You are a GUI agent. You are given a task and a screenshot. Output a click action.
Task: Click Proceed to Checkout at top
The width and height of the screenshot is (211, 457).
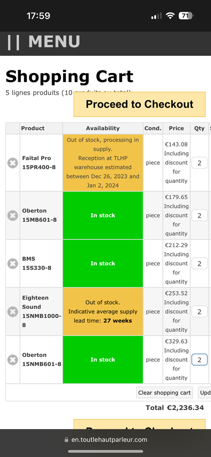(139, 105)
